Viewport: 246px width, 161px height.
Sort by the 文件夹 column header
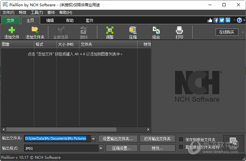coord(108,44)
